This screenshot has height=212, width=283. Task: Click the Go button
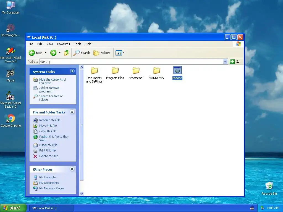(x=235, y=62)
